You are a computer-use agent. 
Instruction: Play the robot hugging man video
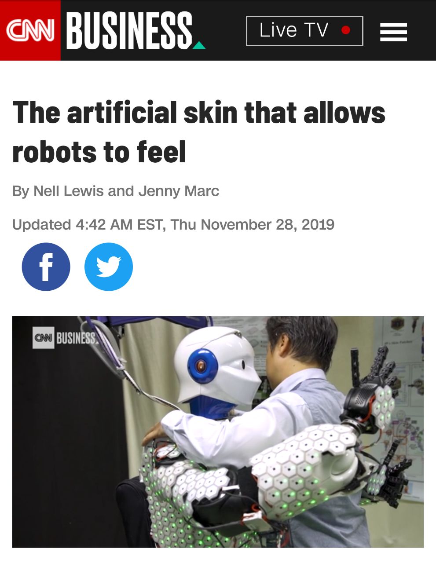218,432
